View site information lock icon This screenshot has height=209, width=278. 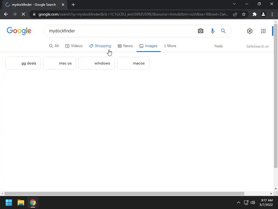[34, 14]
